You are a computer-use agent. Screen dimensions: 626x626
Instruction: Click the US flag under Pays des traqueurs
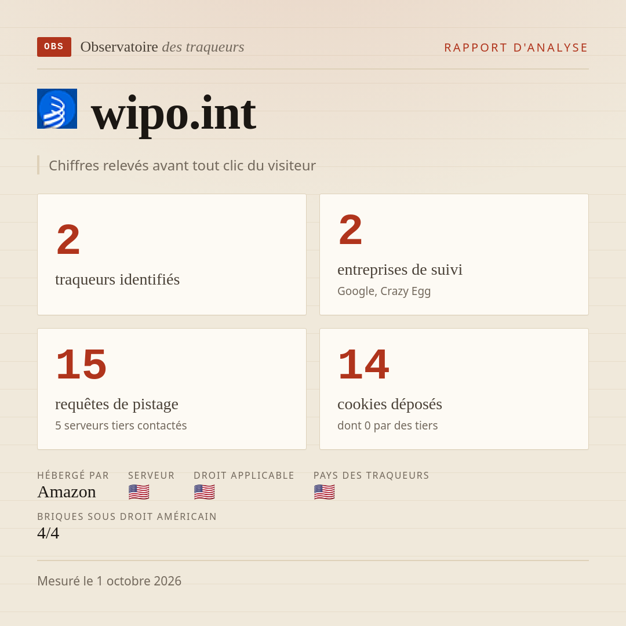324,492
